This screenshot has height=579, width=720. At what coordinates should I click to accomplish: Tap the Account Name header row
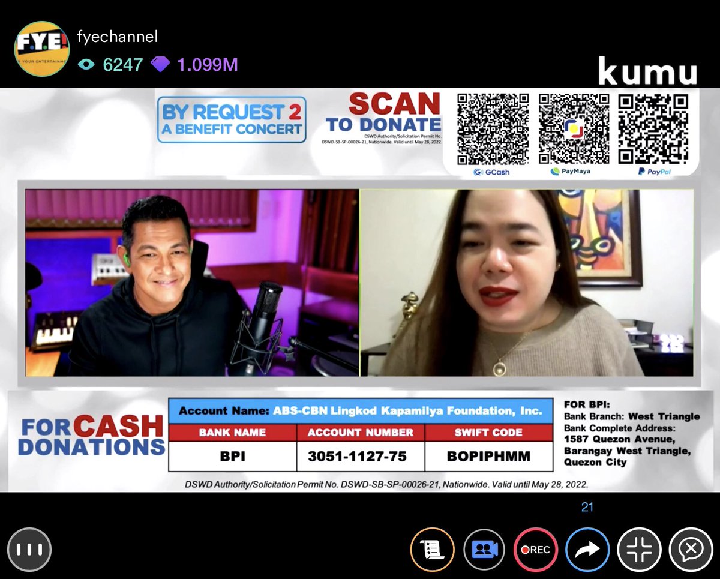(361, 411)
